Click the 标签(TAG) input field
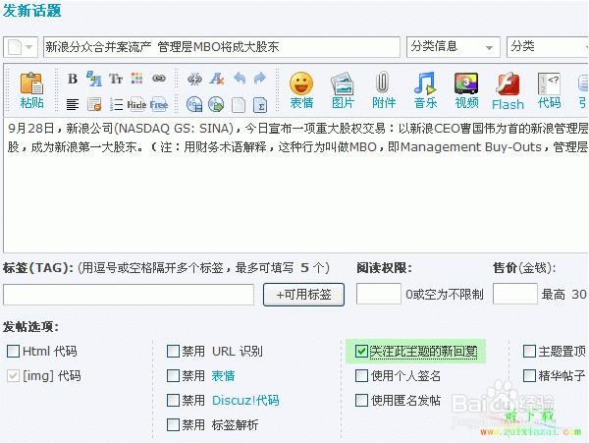 click(129, 295)
